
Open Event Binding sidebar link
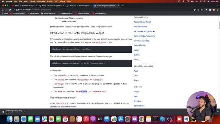click(x=140, y=45)
